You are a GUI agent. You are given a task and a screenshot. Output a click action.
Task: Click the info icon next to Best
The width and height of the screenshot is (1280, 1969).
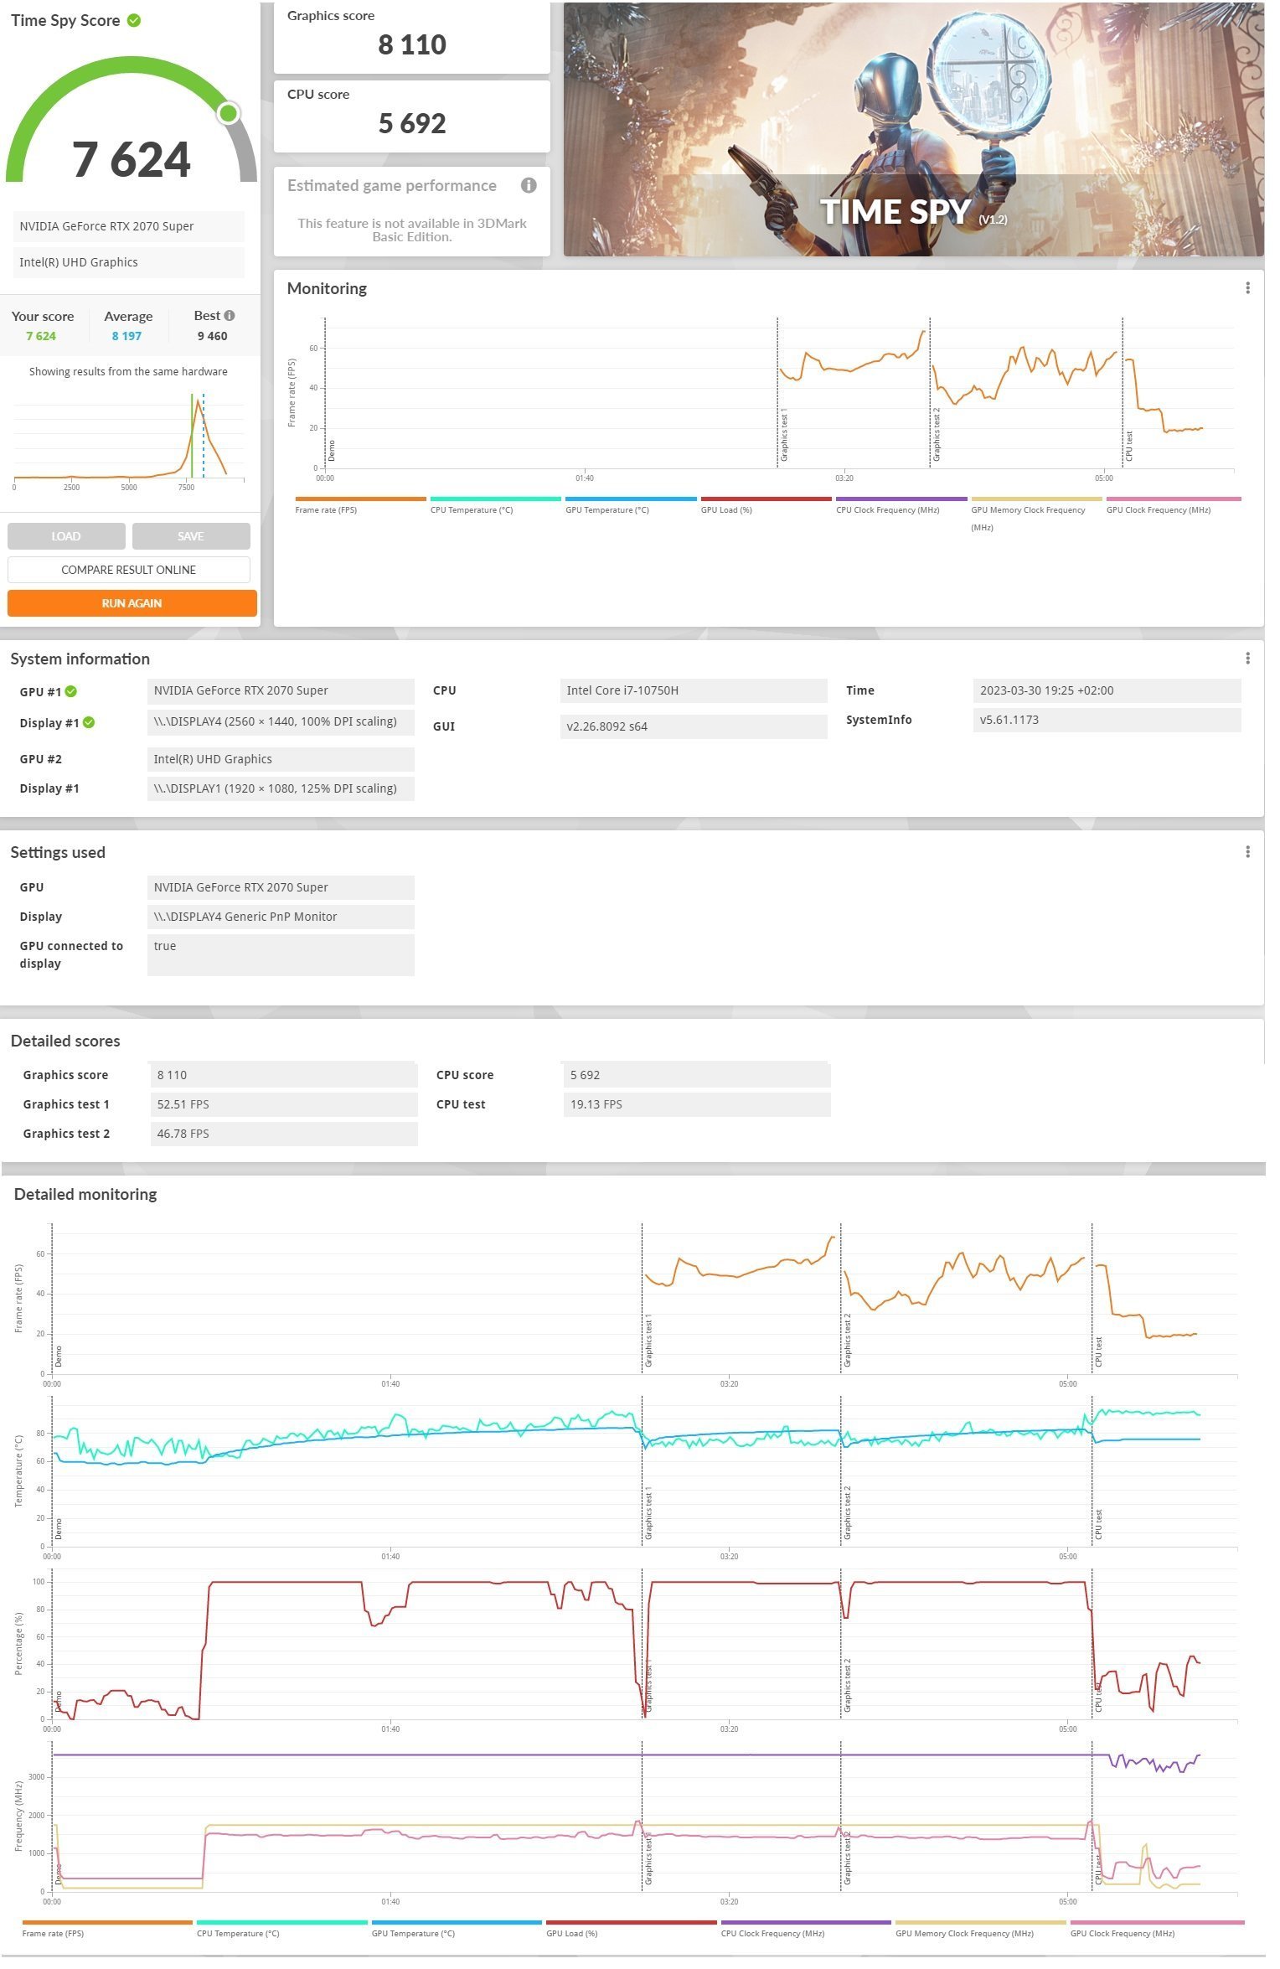[230, 316]
